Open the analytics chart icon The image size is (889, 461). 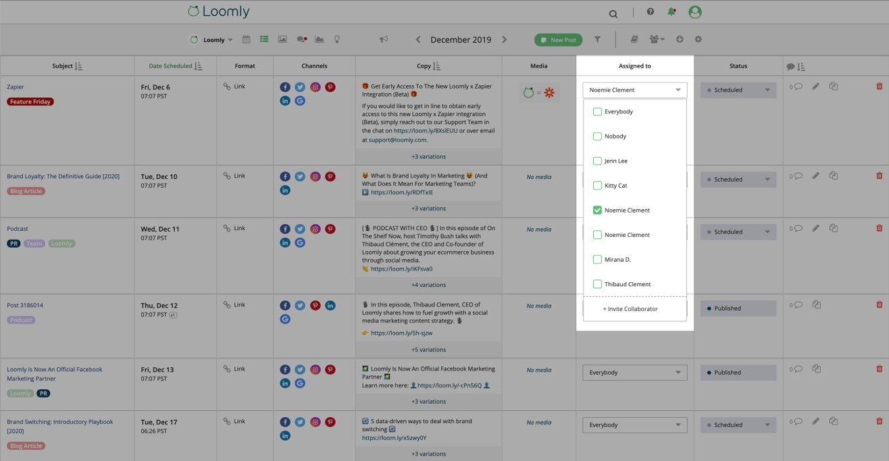320,40
